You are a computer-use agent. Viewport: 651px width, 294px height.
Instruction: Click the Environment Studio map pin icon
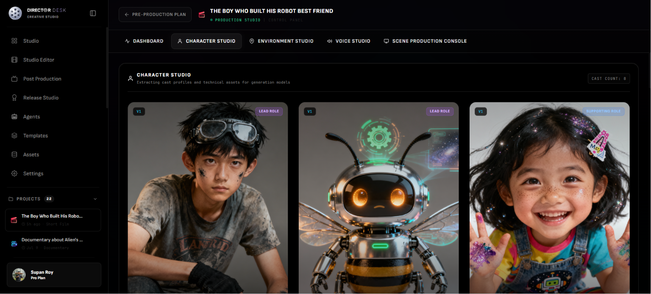(252, 41)
